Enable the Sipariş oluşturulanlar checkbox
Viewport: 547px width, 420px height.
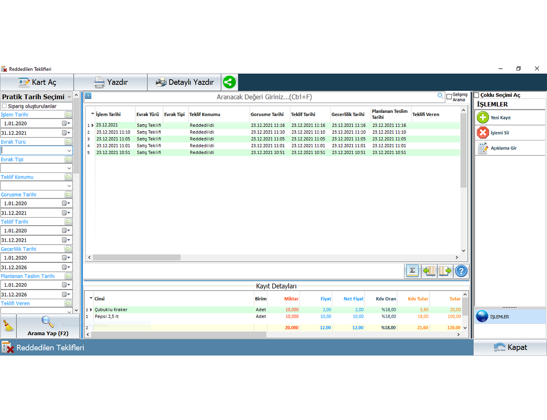pyautogui.click(x=4, y=106)
